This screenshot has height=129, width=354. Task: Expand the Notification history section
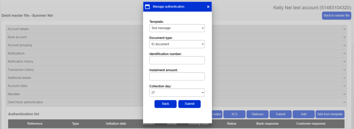point(176,61)
